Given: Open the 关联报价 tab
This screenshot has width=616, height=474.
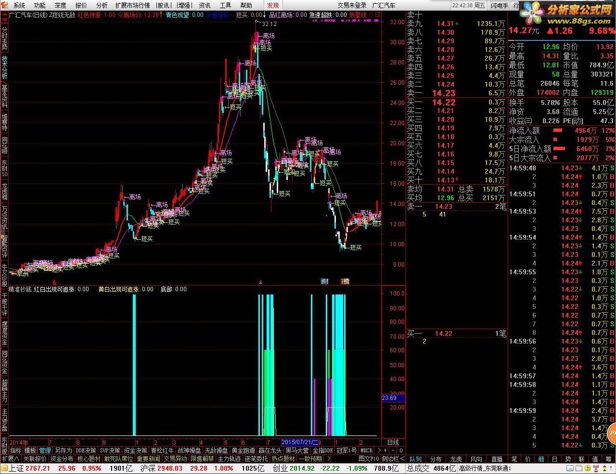Looking at the screenshot, I should point(35,459).
